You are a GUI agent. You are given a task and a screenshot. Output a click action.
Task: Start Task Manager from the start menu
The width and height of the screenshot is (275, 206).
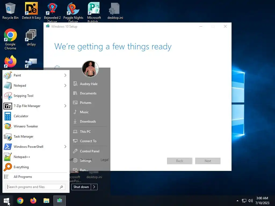pos(36,137)
